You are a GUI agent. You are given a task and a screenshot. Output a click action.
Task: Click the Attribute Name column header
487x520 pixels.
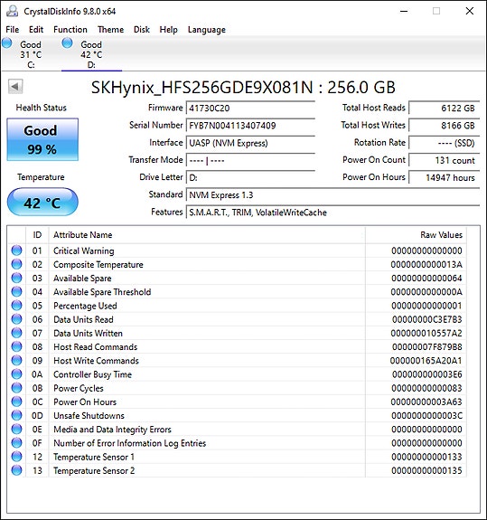[x=207, y=235]
